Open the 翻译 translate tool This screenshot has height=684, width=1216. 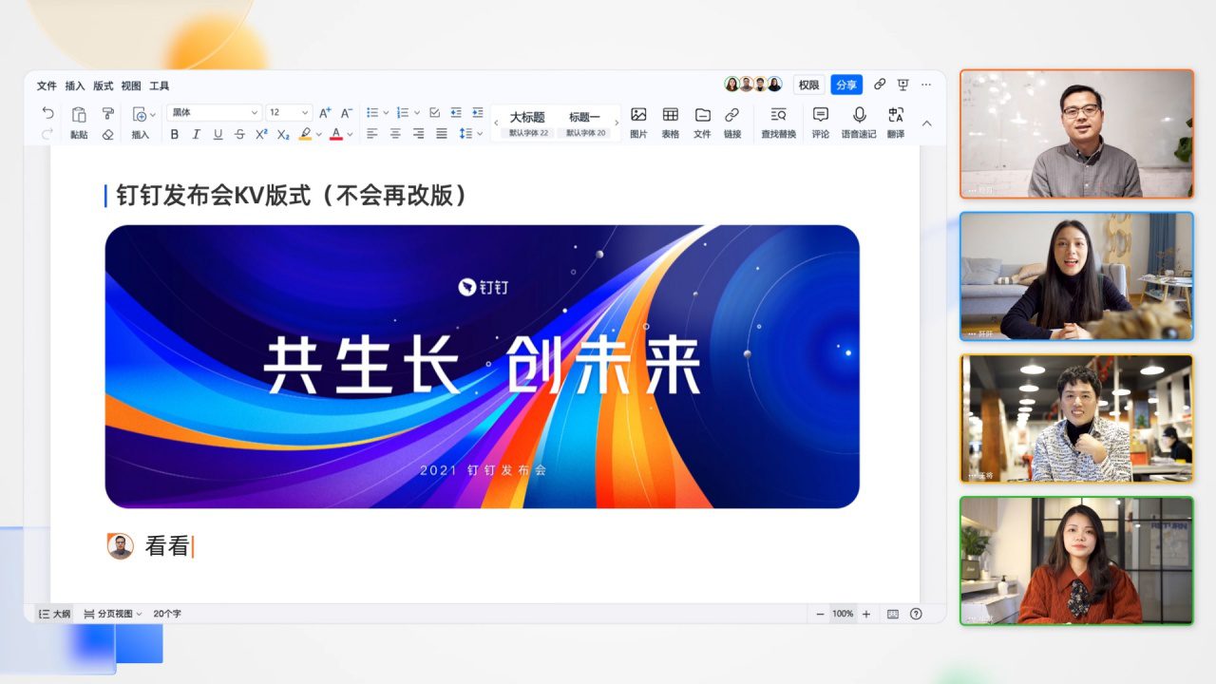[895, 121]
